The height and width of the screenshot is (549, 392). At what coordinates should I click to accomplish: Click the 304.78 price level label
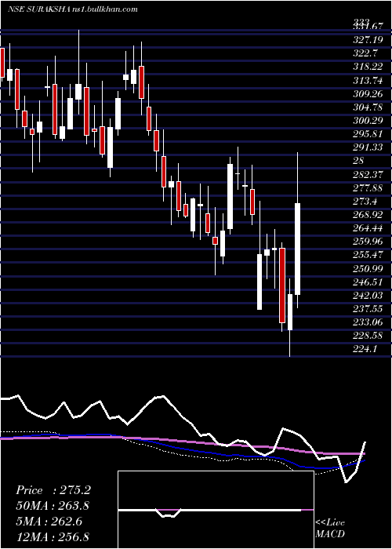369,107
